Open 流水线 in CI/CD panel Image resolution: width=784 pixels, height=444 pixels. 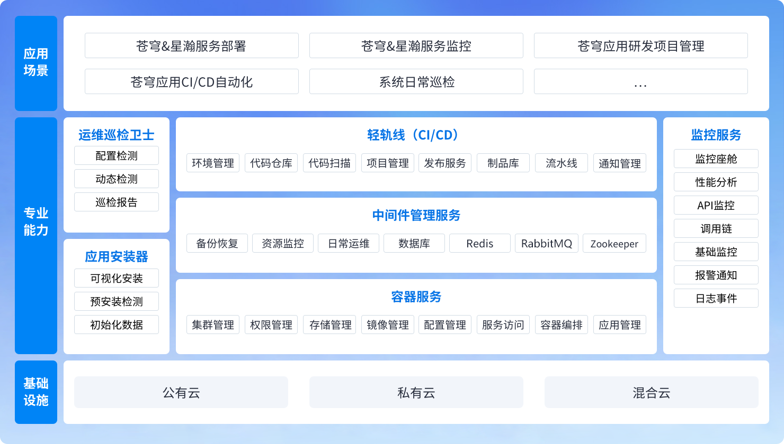pyautogui.click(x=562, y=163)
